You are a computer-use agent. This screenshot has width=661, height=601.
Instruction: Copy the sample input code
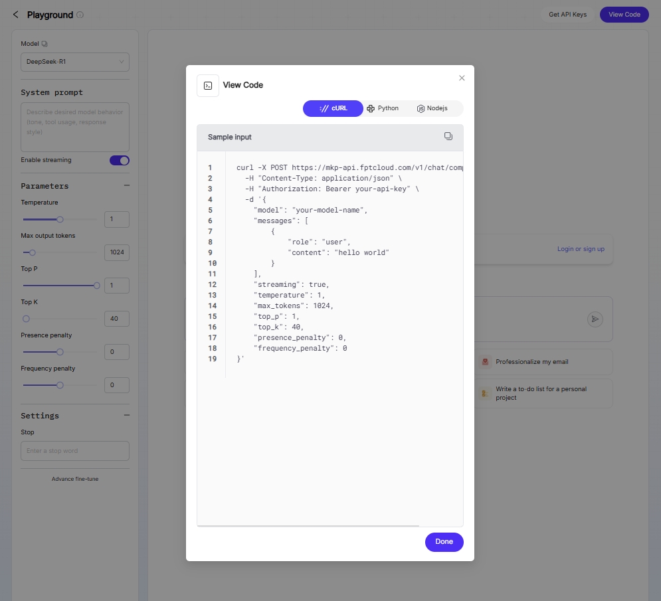tap(448, 136)
